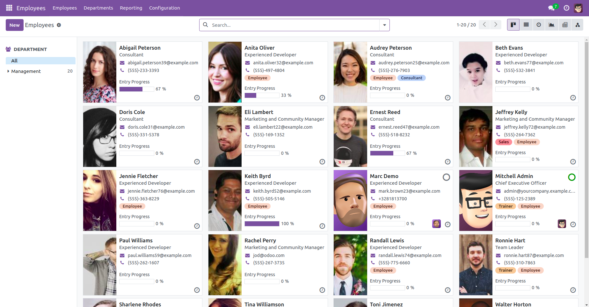The height and width of the screenshot is (307, 589).
Task: Click Consultant tag on Audrey Peterson
Action: pyautogui.click(x=411, y=78)
